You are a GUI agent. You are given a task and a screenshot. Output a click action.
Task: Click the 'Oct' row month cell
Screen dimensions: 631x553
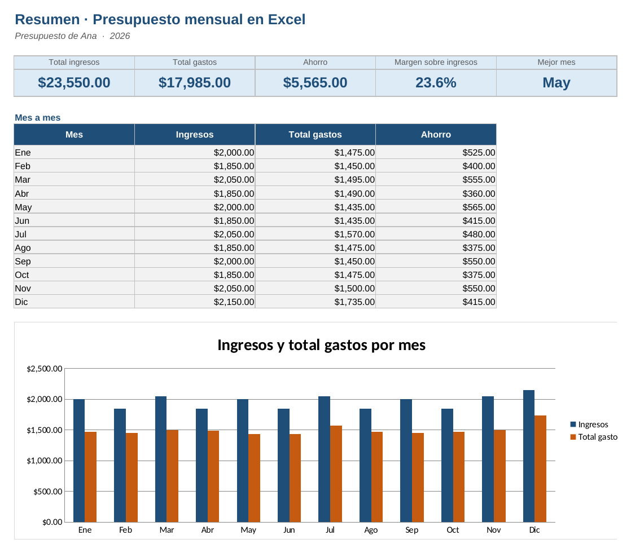pyautogui.click(x=74, y=275)
